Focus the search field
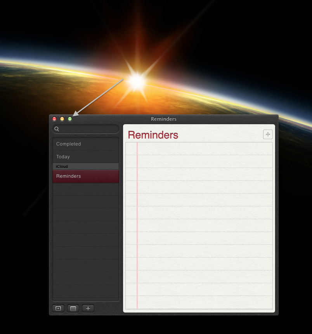Viewport: 312px width, 334px height. 86,129
